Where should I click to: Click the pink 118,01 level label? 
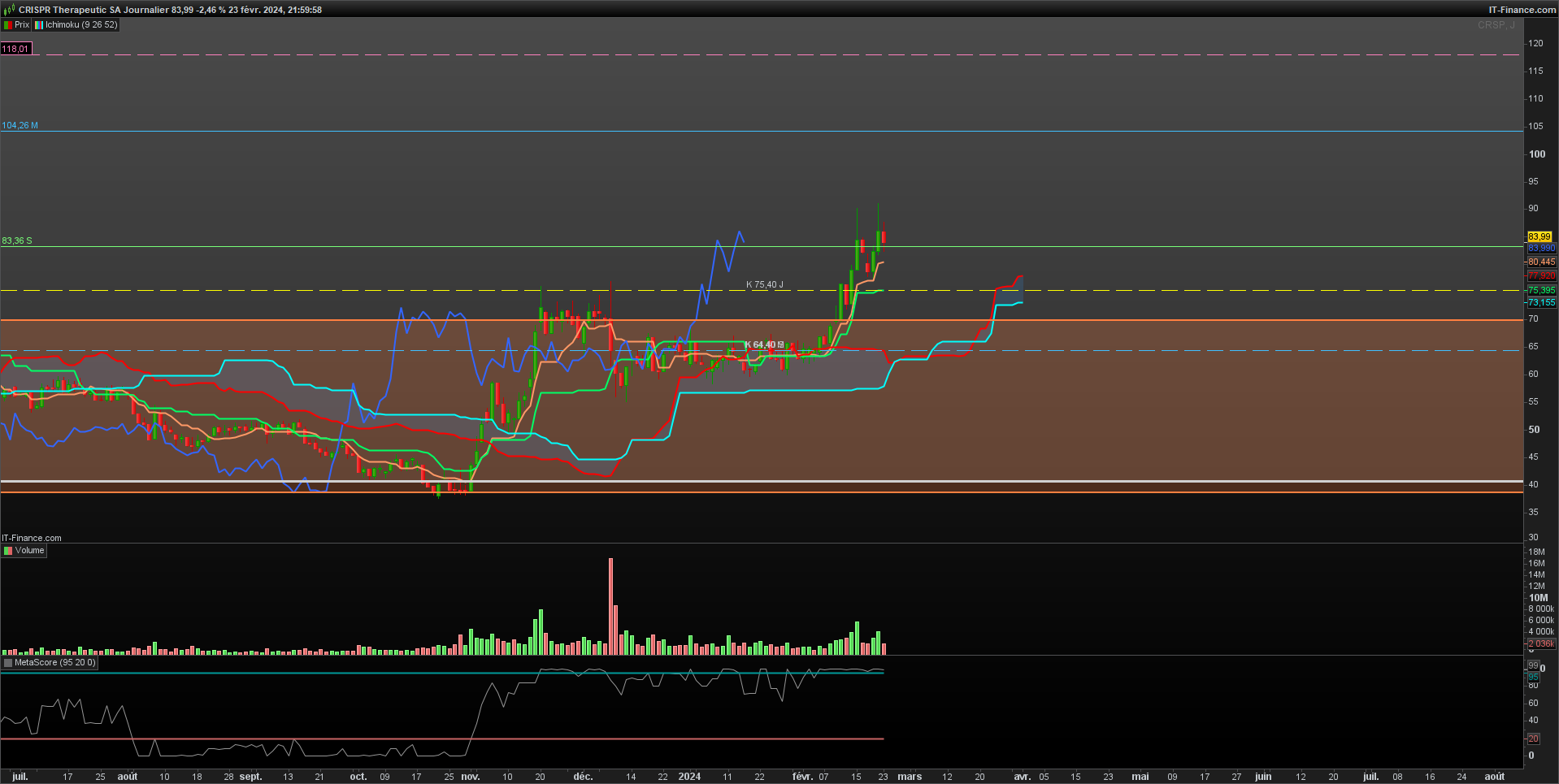15,49
